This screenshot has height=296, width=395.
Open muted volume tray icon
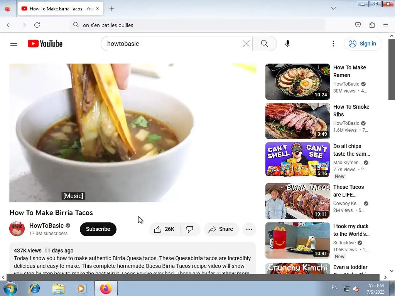[356, 289]
